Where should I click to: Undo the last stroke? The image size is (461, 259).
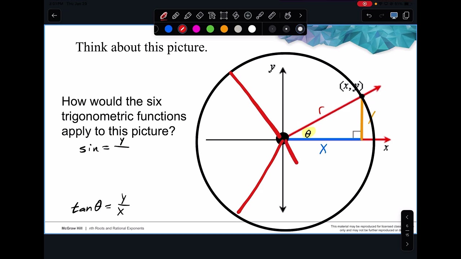click(369, 15)
